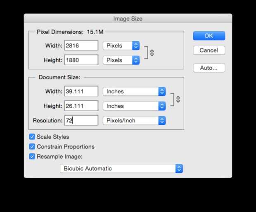Click the pixel dimensions chain link icon
The image size is (256, 212).
point(152,53)
